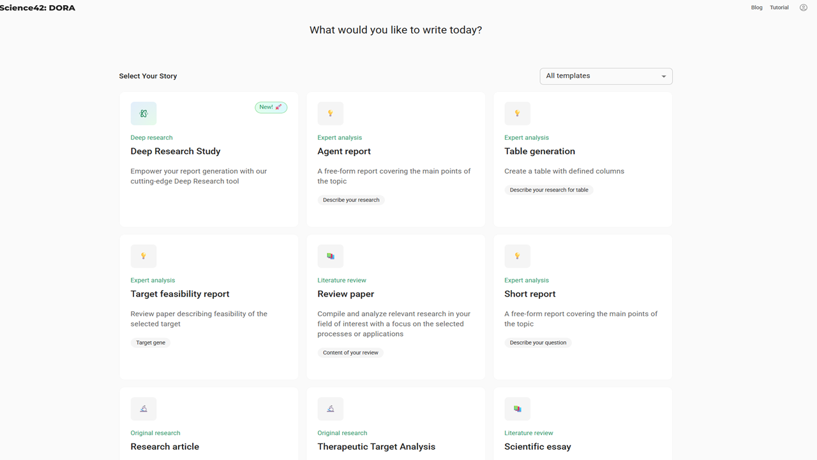Click the Scientific essay books icon

click(x=518, y=409)
